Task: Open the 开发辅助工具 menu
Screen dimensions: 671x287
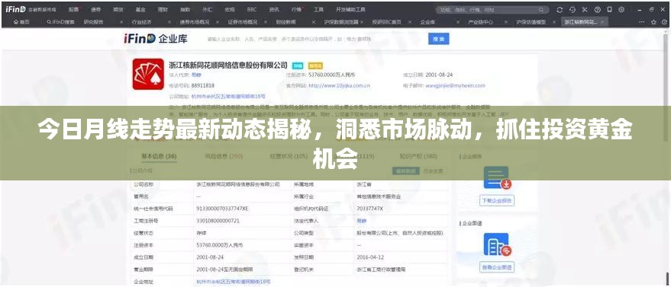Action: (350, 9)
